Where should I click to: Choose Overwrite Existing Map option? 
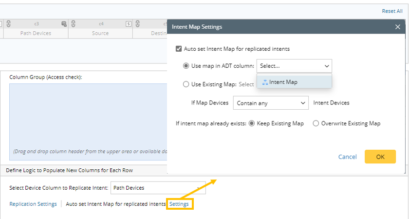click(316, 123)
